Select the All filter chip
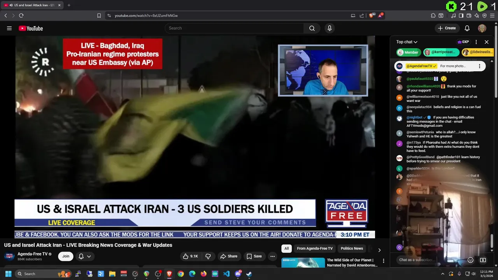 (287, 248)
